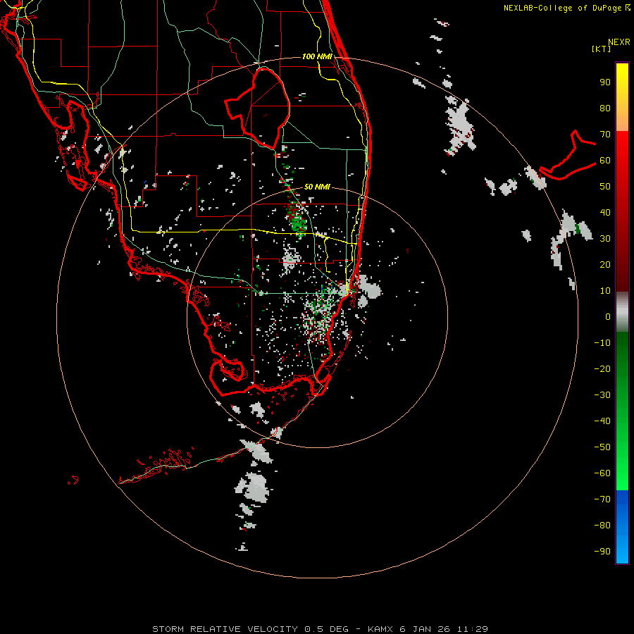This screenshot has width=634, height=634.
Task: Click the 0 tick label on the velocity scale
Action: pos(608,317)
